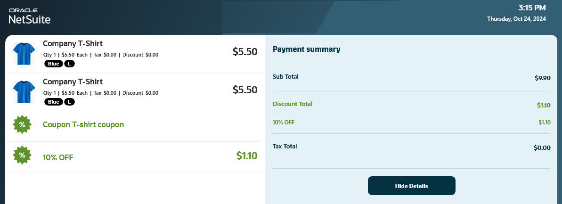
Task: Select the Blue tag on first T-shirt
Action: [54, 64]
